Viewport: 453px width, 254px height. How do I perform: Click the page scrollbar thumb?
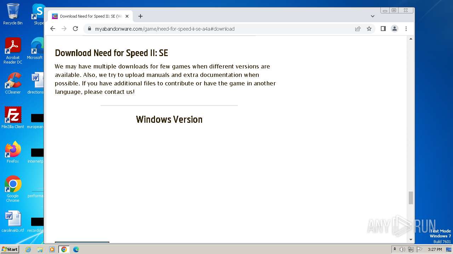[411, 198]
